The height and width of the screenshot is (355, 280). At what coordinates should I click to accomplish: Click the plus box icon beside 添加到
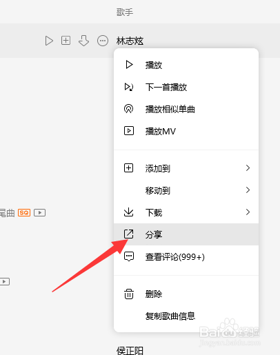[x=129, y=168]
